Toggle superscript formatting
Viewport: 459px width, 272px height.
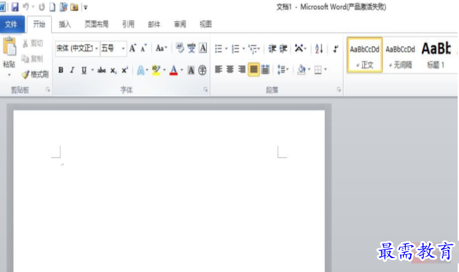click(x=125, y=70)
